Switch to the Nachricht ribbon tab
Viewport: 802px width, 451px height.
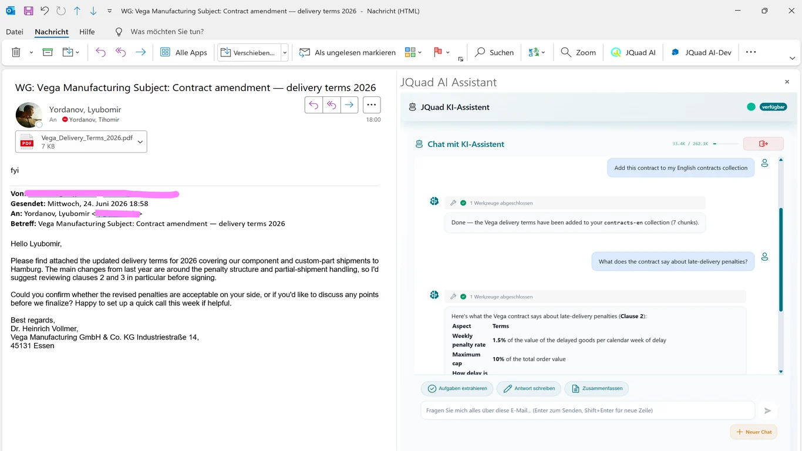pos(52,32)
